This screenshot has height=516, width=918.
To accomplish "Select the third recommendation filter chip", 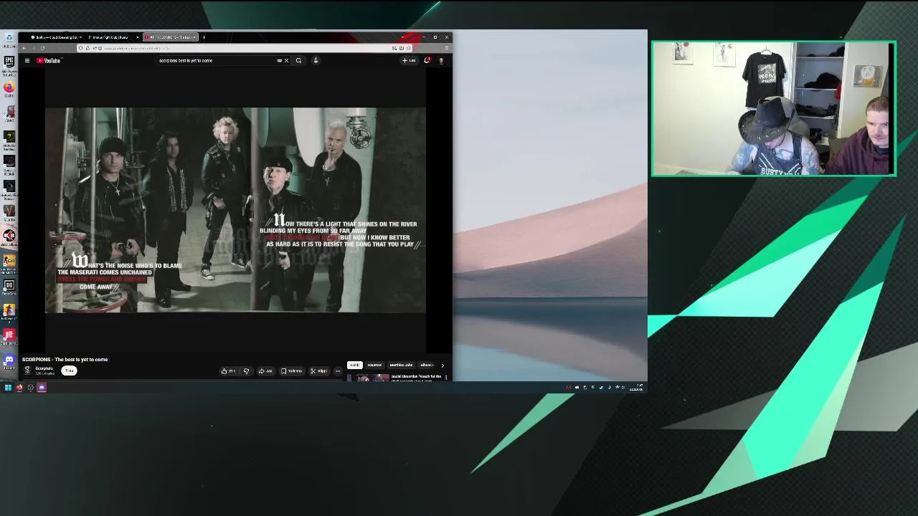I will pyautogui.click(x=401, y=365).
